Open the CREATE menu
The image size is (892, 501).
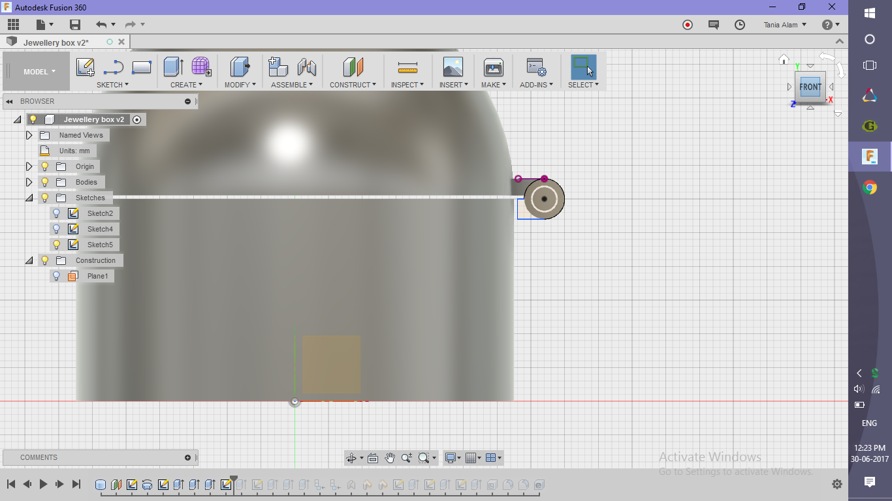coord(186,85)
